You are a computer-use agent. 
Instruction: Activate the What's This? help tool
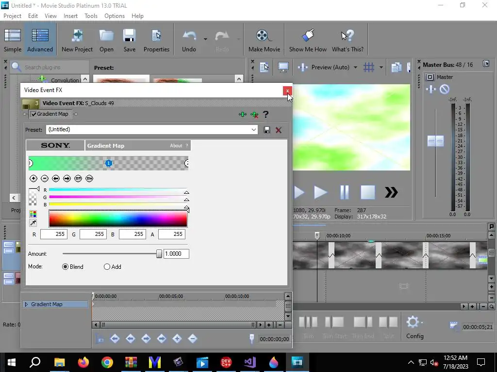(x=348, y=41)
